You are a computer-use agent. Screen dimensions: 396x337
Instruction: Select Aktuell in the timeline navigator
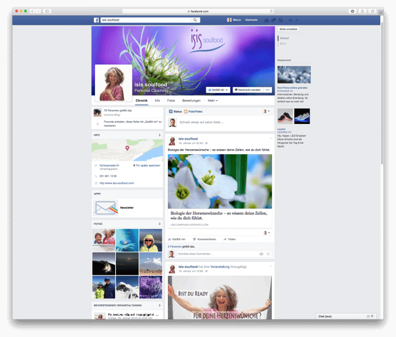[284, 38]
